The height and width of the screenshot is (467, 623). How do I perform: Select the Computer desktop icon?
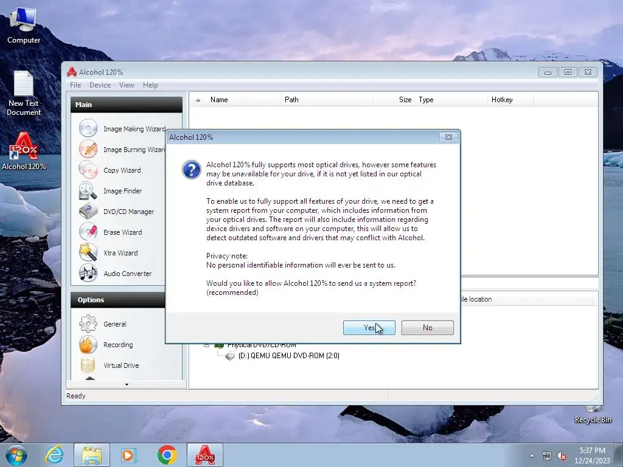[x=24, y=24]
